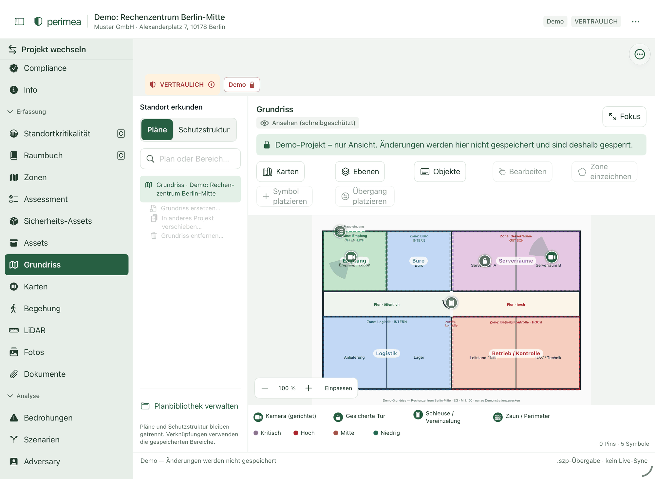Toggle the sidebar panel icon

click(19, 22)
